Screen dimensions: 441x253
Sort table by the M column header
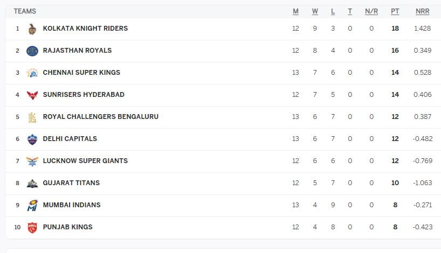pyautogui.click(x=295, y=11)
